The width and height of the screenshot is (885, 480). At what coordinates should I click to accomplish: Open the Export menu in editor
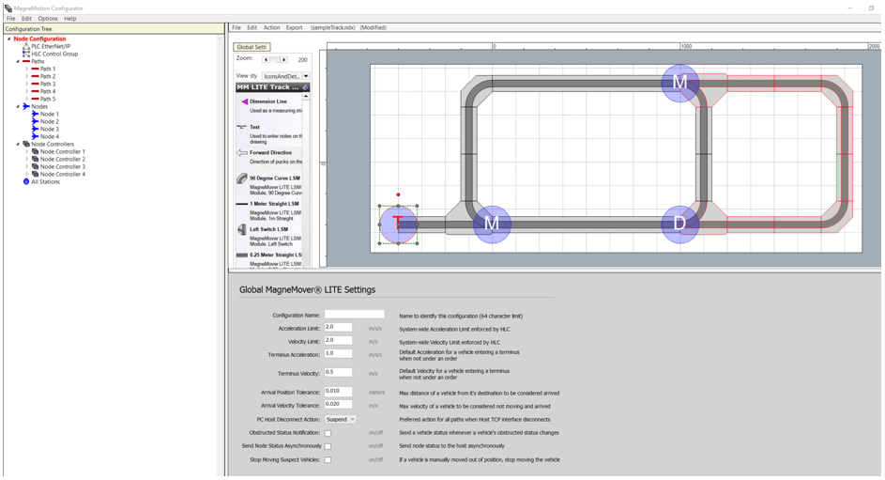tap(294, 27)
